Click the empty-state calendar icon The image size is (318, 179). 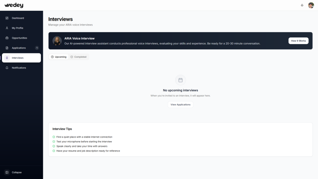click(x=180, y=80)
